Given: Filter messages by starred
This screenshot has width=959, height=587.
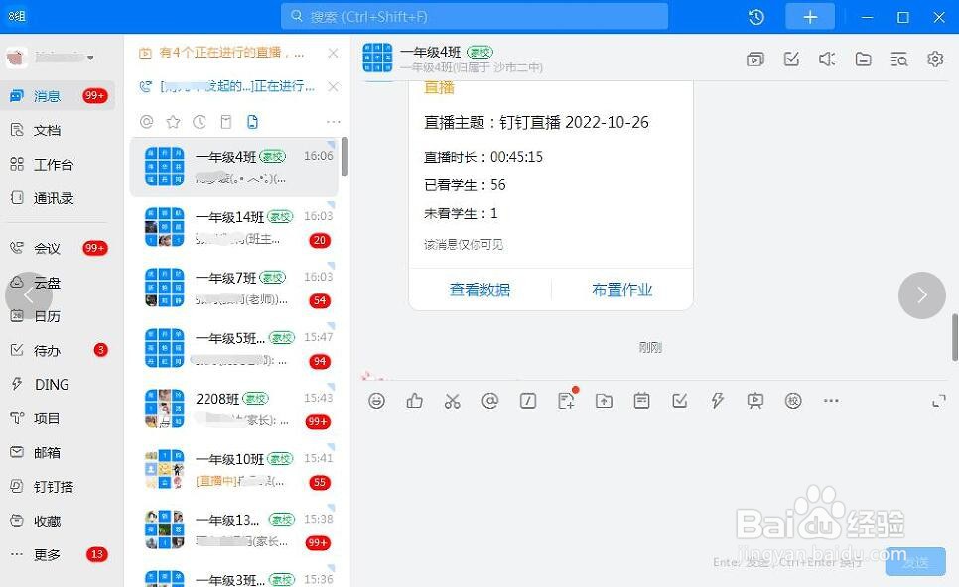Looking at the screenshot, I should tap(173, 122).
